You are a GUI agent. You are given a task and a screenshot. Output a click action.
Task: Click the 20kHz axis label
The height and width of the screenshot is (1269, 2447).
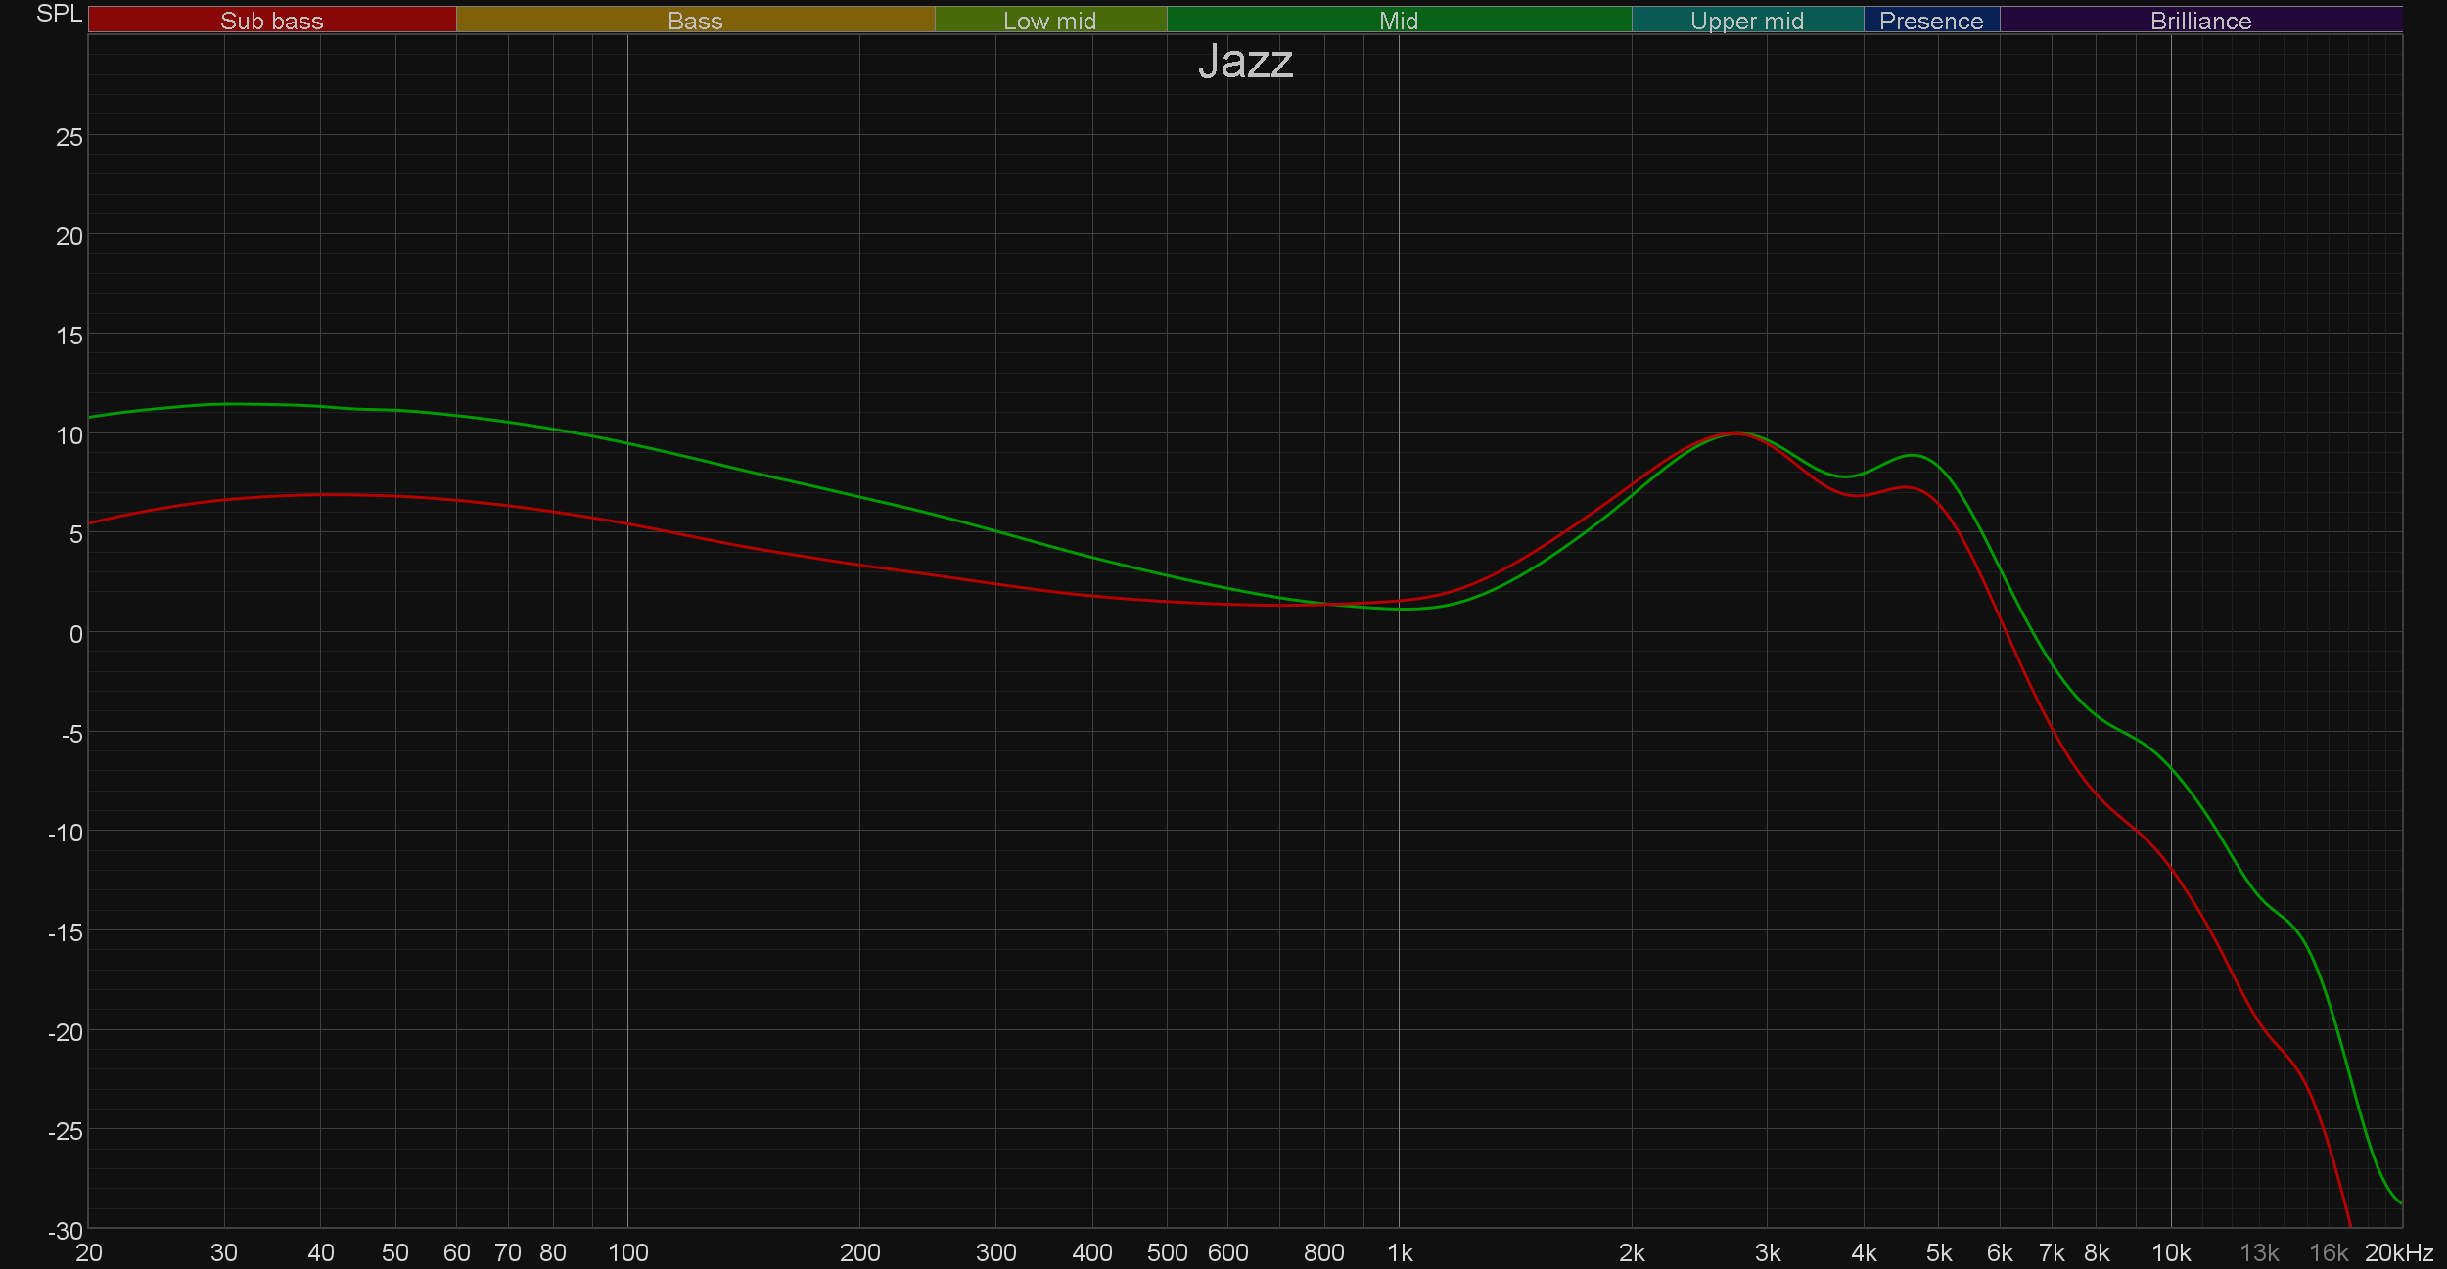(2398, 1253)
